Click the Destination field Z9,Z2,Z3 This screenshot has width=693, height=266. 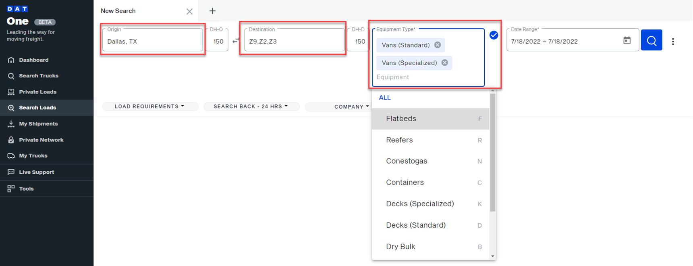(294, 39)
